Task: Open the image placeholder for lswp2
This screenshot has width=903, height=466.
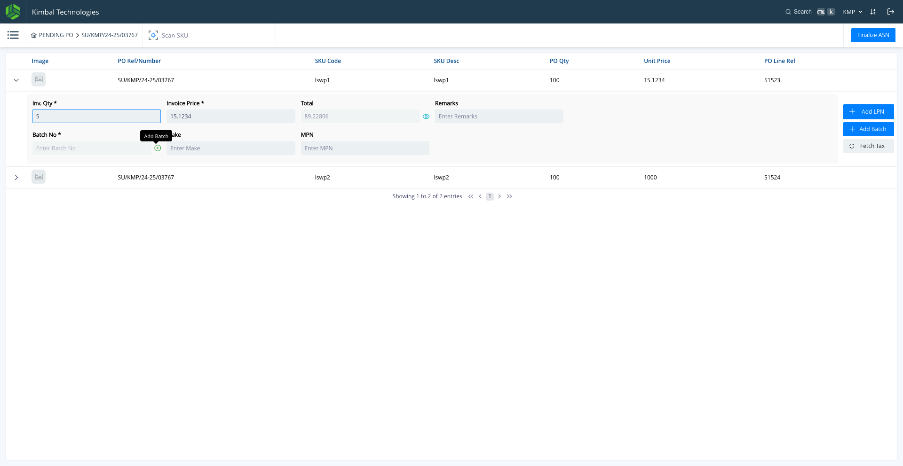Action: click(39, 177)
